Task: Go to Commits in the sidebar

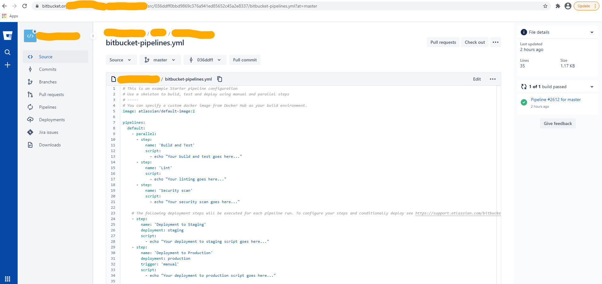Action: tap(55, 69)
